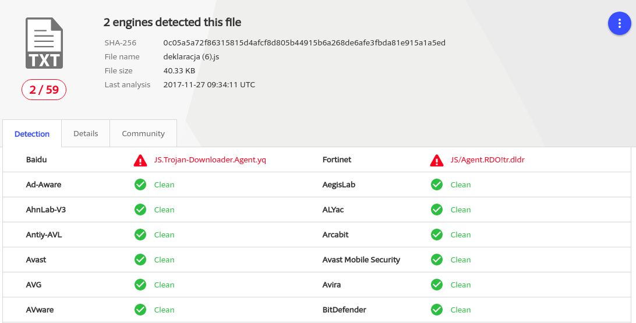The width and height of the screenshot is (636, 323).
Task: Click the green check icon for Avast
Action: click(x=140, y=260)
